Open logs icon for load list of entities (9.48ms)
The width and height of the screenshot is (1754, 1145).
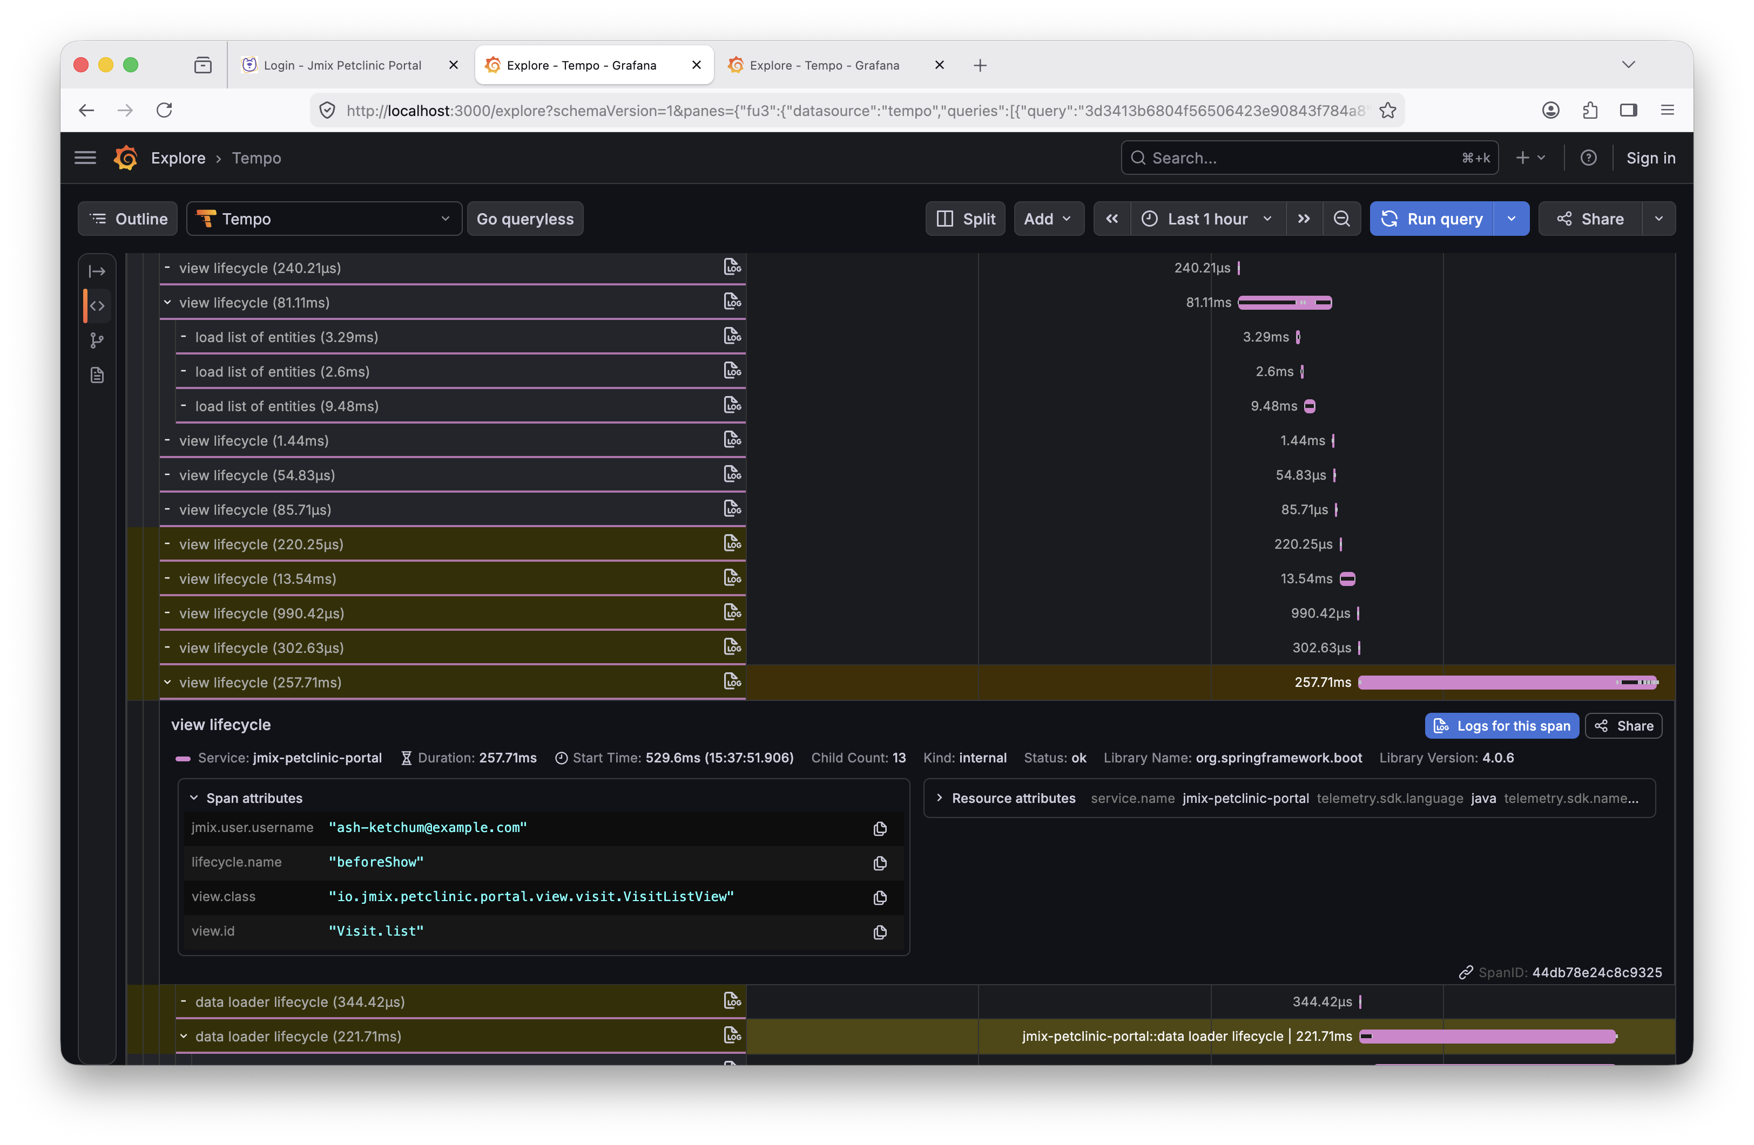pos(732,405)
